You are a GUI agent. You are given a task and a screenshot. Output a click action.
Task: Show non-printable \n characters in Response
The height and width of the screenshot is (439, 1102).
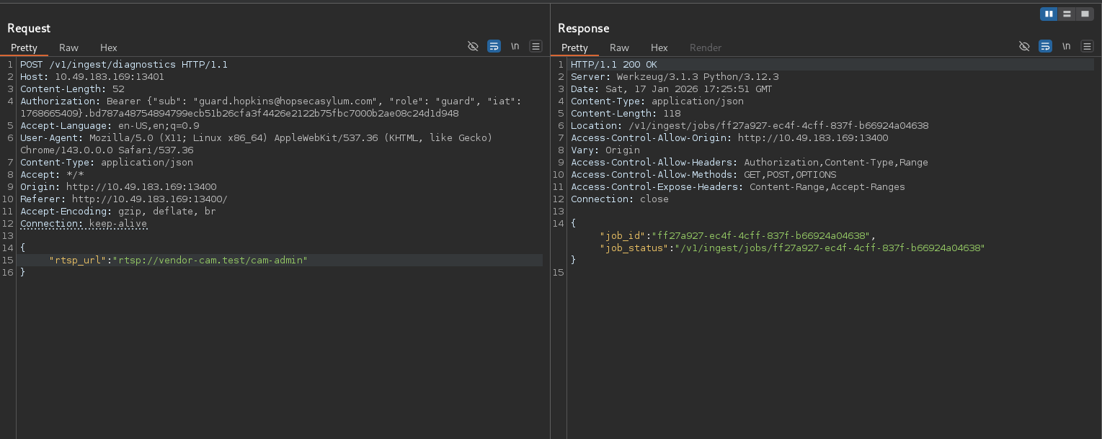(x=1066, y=46)
